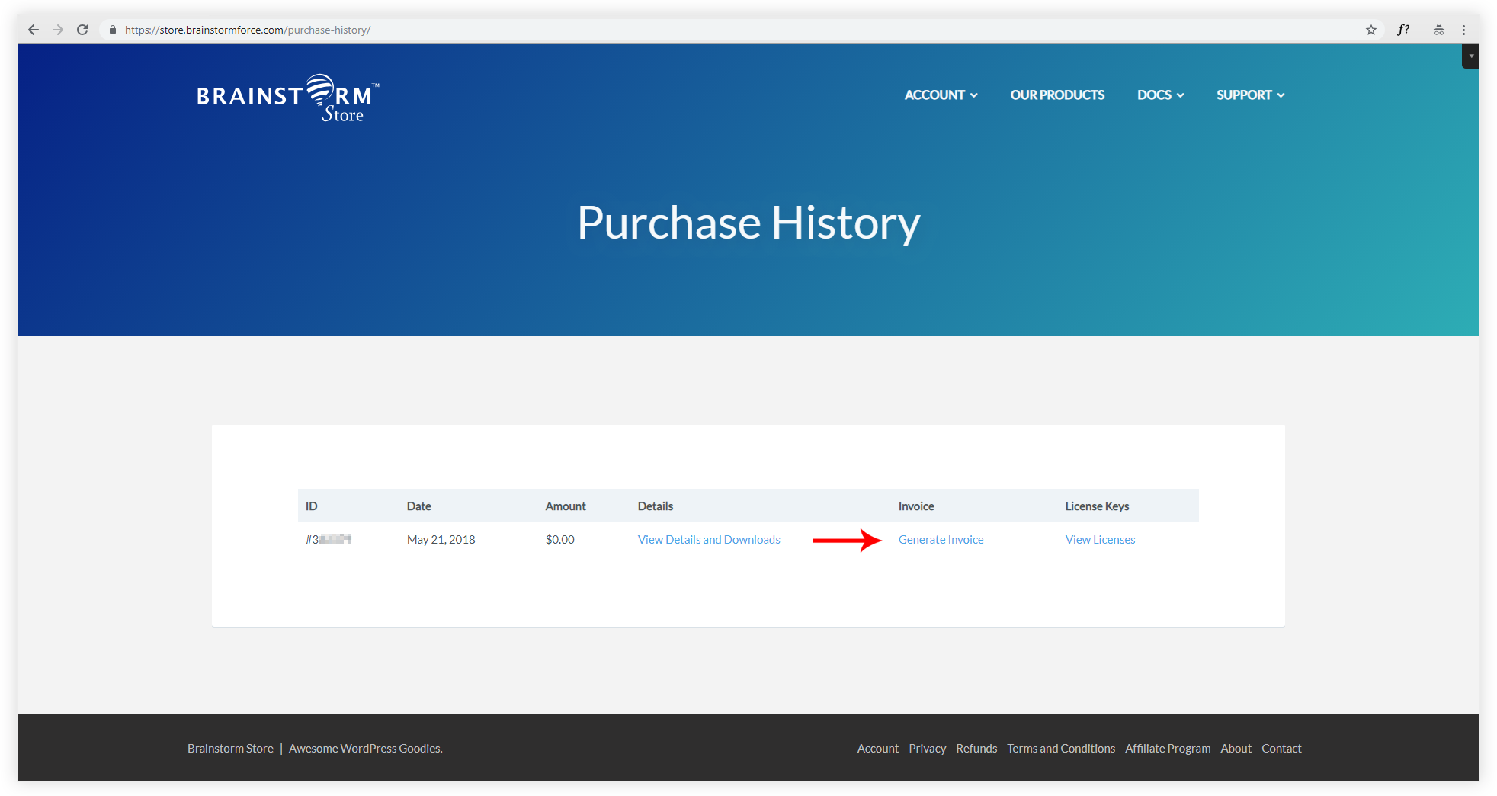
Task: Click the Purchase History page heading
Action: coord(748,223)
